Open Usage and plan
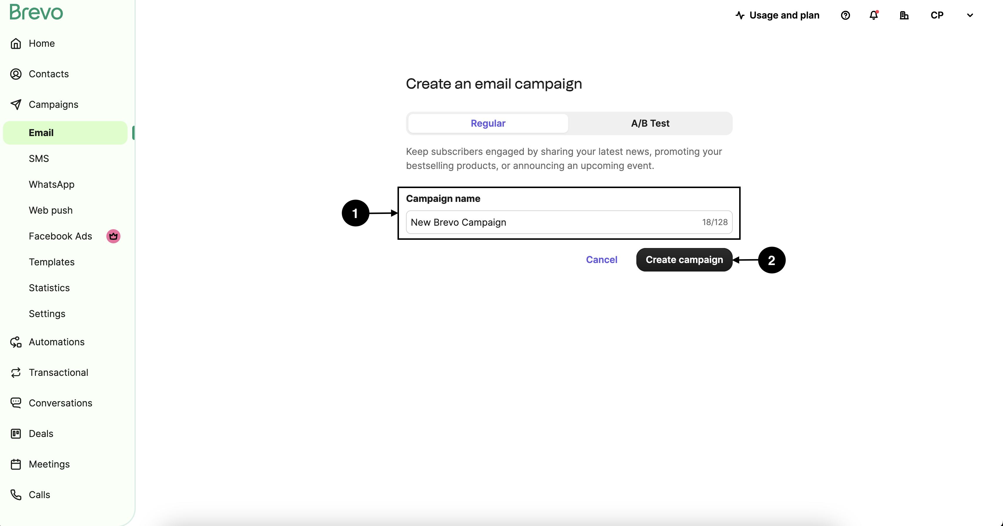Screen dimensions: 1003x526 point(778,15)
